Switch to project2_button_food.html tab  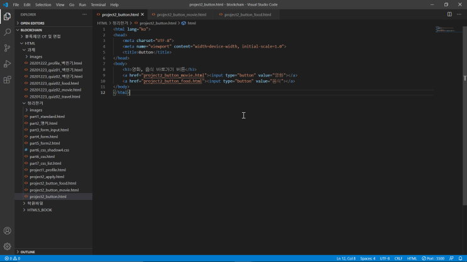[248, 14]
